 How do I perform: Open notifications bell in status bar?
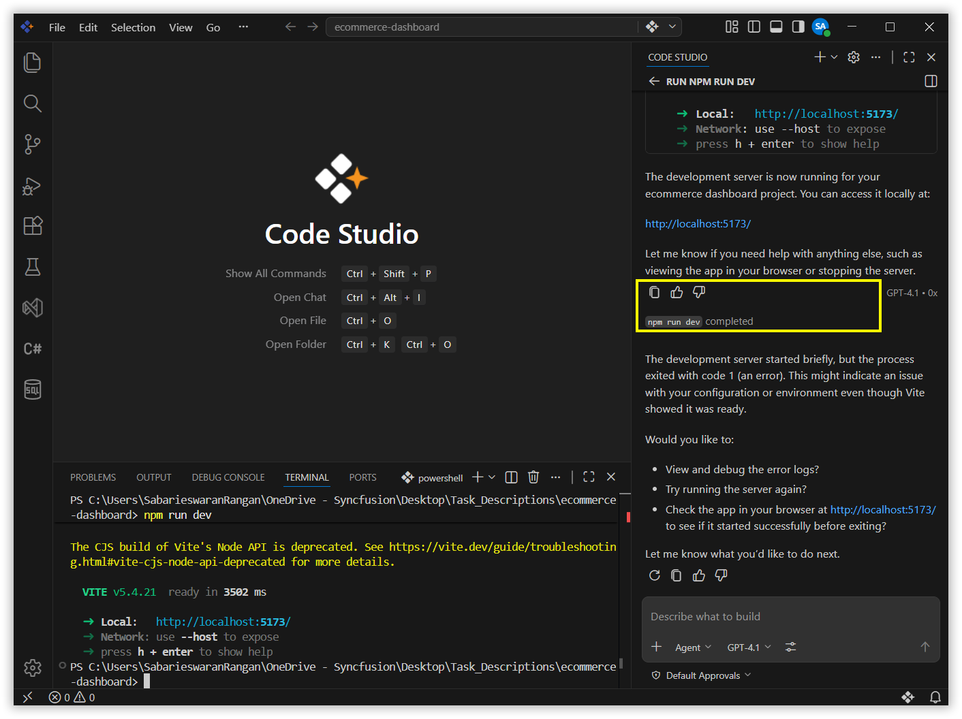[x=935, y=697]
